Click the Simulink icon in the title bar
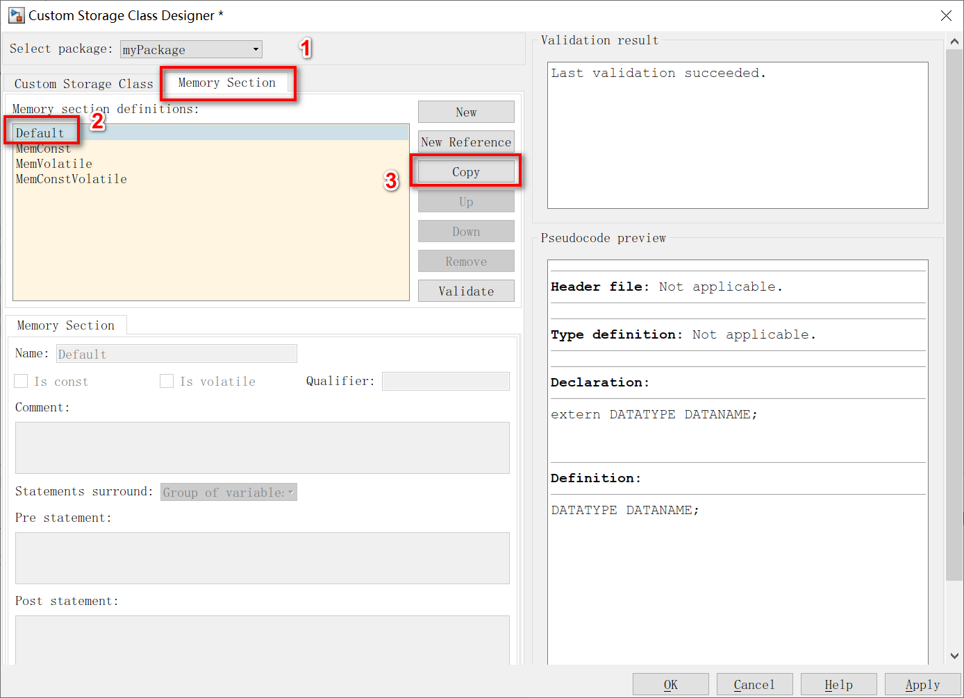Viewport: 964px width, 698px height. (15, 15)
